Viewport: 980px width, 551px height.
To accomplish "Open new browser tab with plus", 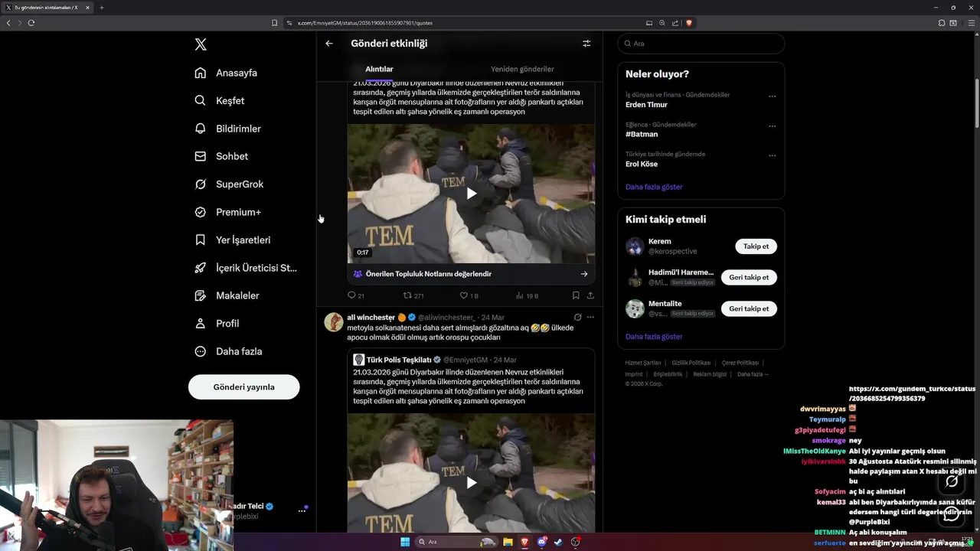I will pyautogui.click(x=101, y=8).
